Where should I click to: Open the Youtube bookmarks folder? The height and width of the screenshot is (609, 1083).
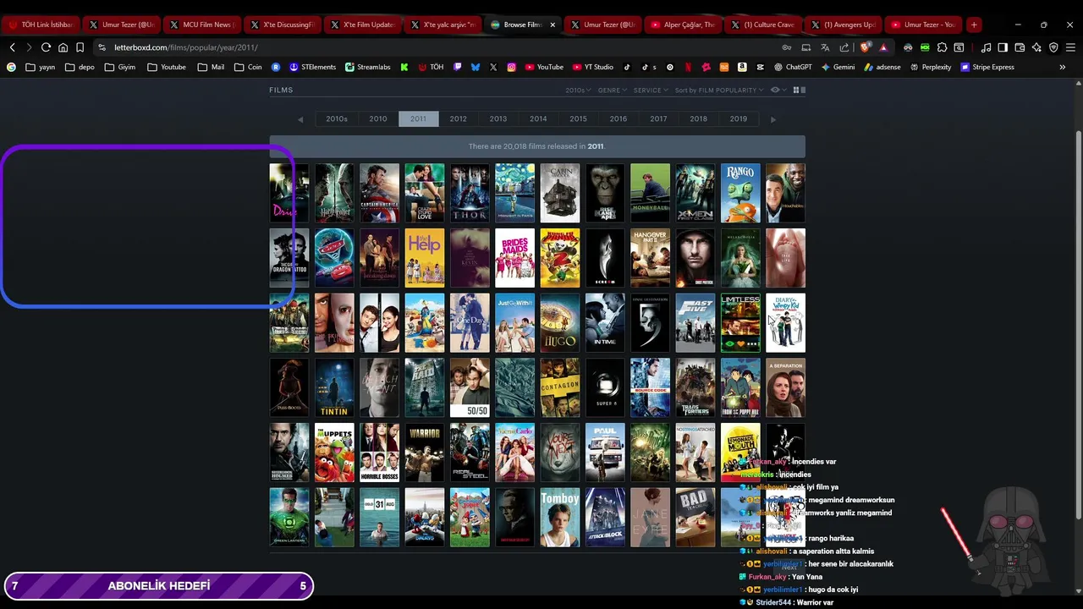(167, 67)
